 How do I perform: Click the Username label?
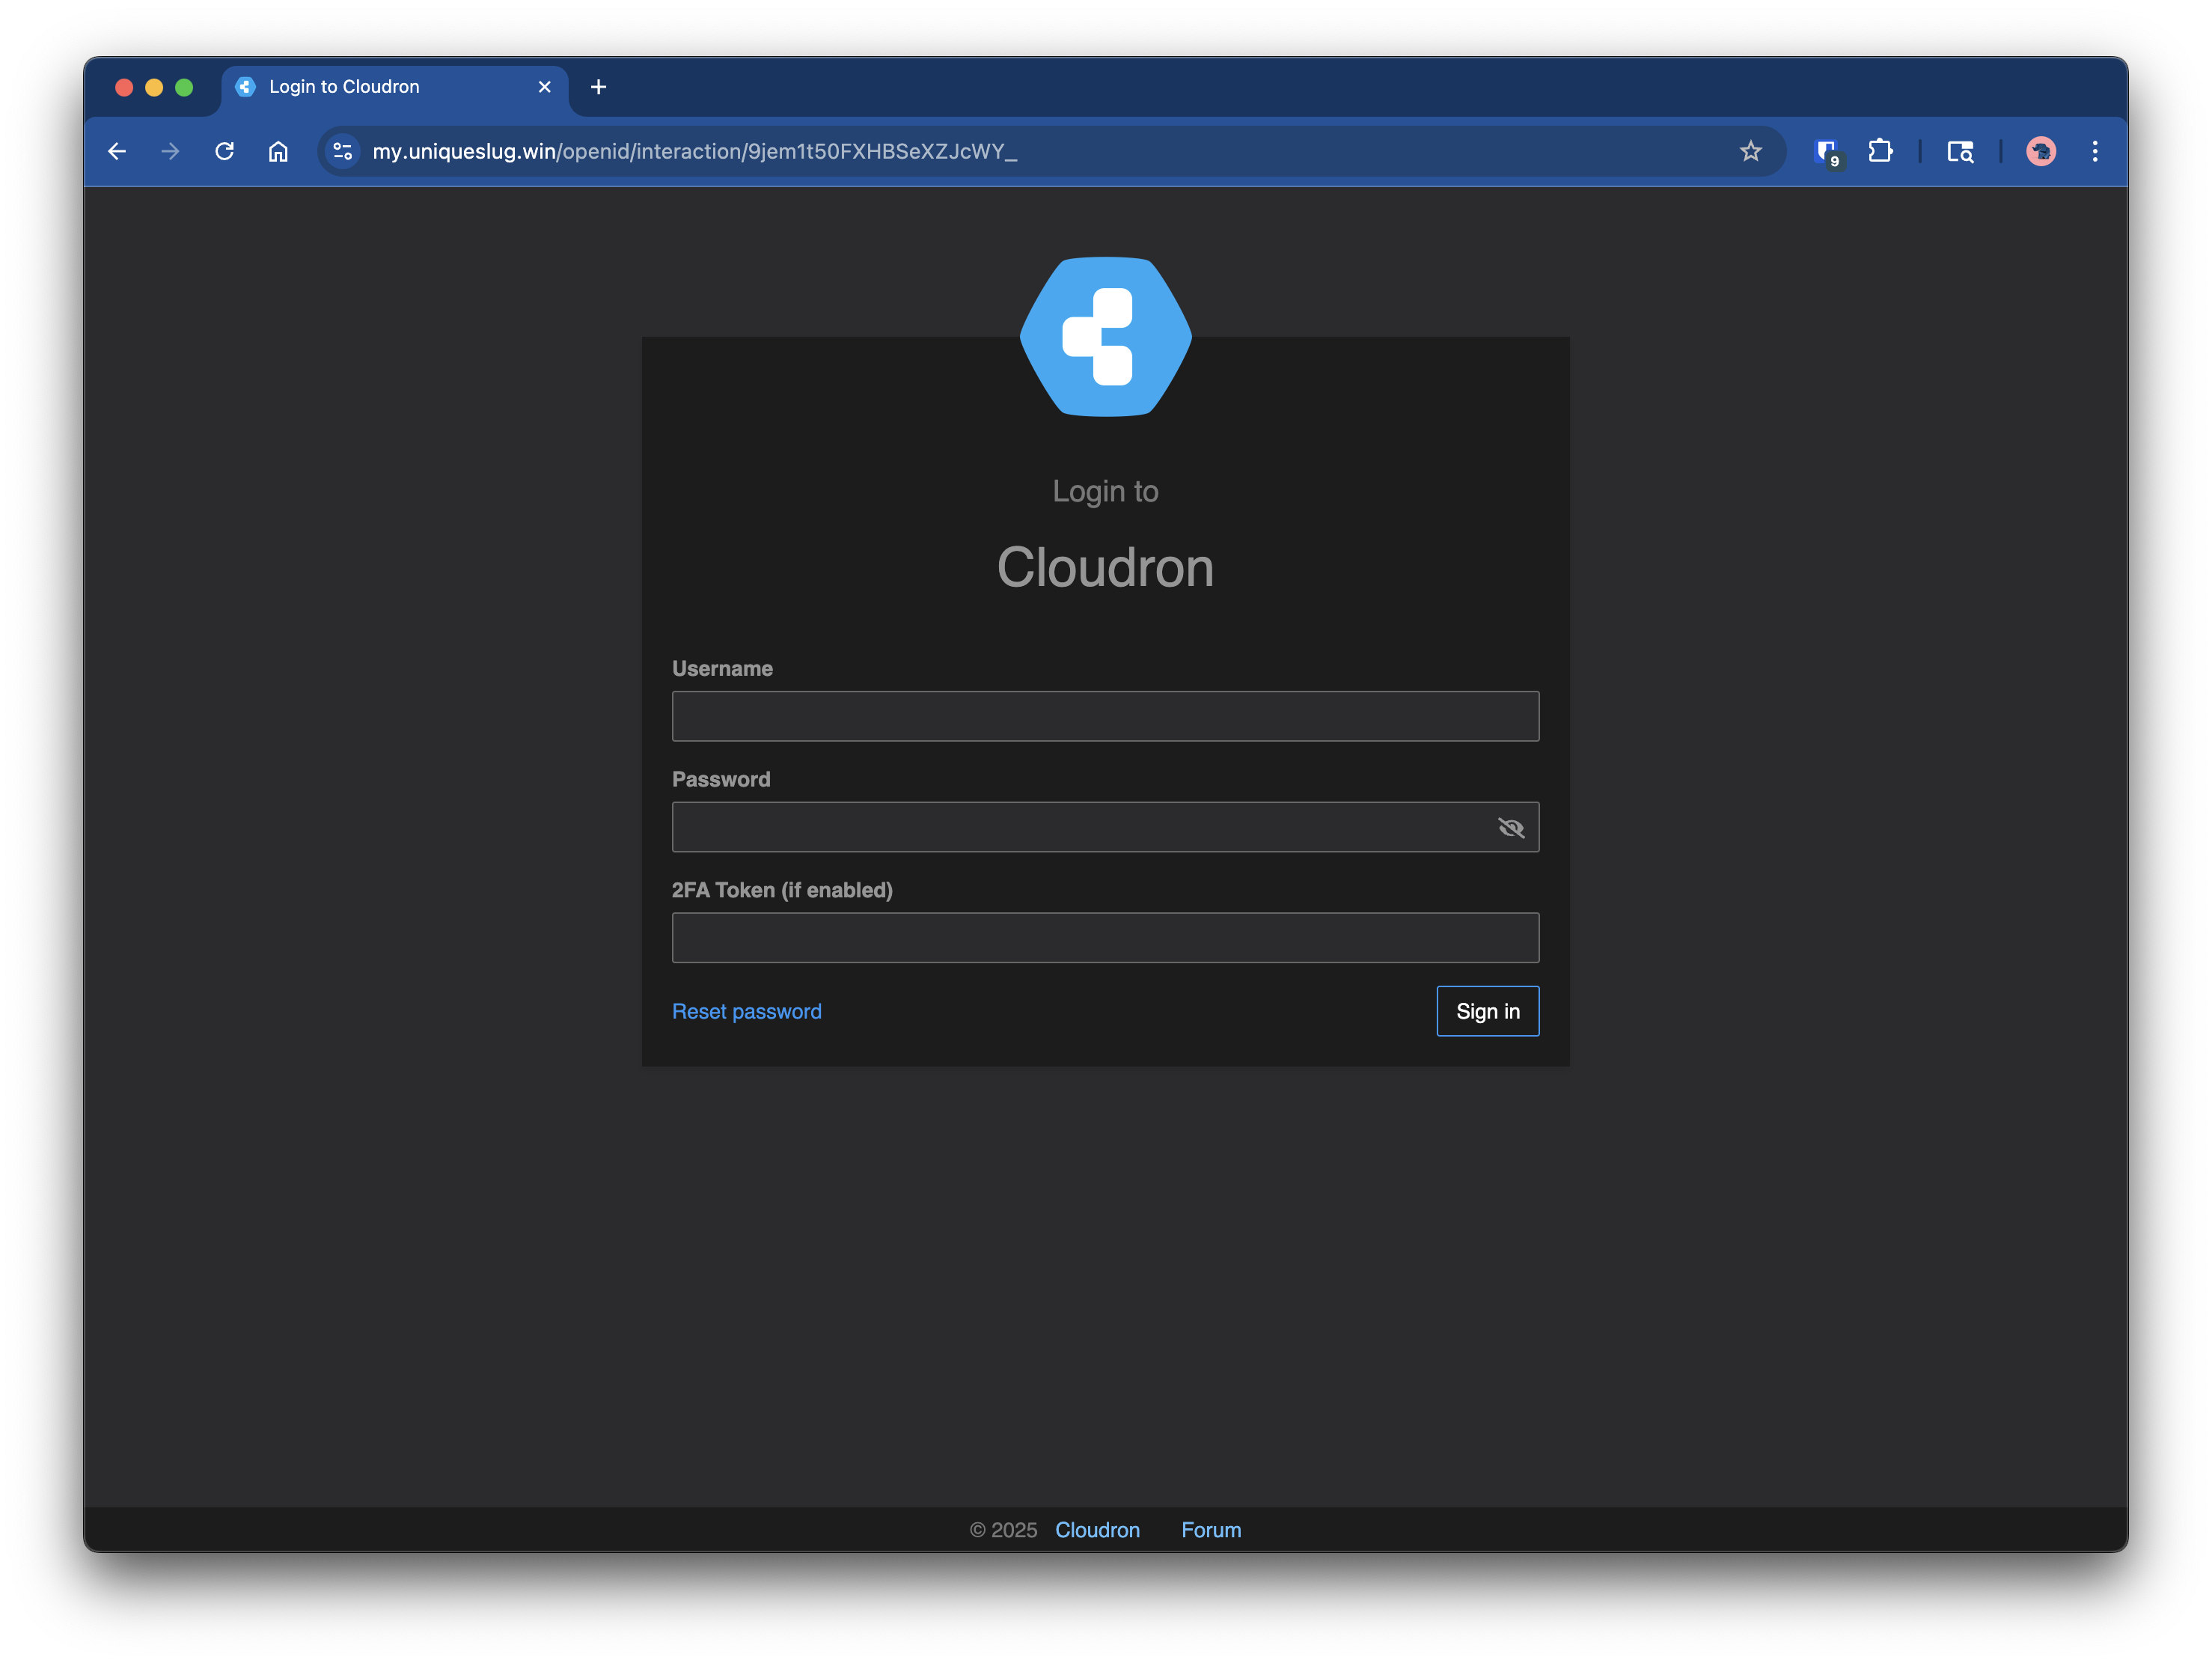tap(722, 668)
